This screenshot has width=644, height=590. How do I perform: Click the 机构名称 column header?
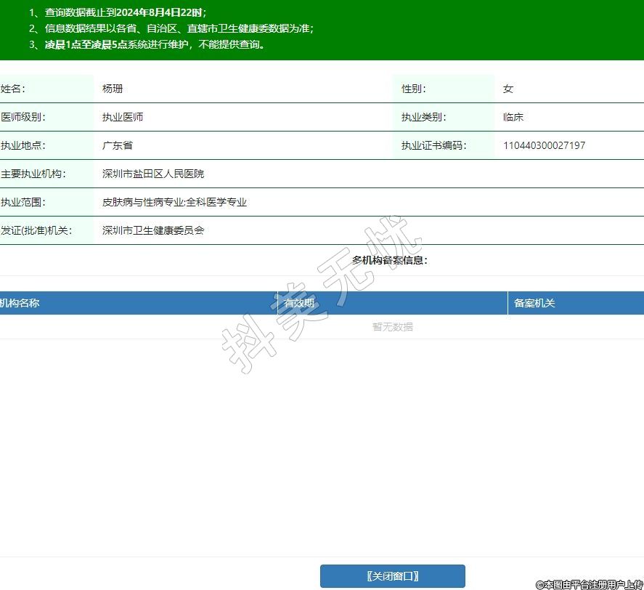20,303
